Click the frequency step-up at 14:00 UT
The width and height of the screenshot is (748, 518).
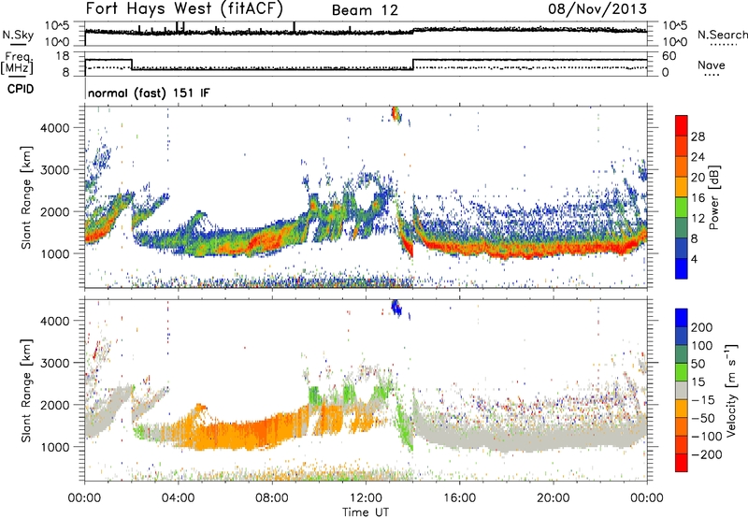pyautogui.click(x=413, y=64)
